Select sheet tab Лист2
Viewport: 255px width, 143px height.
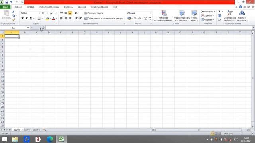(27, 130)
